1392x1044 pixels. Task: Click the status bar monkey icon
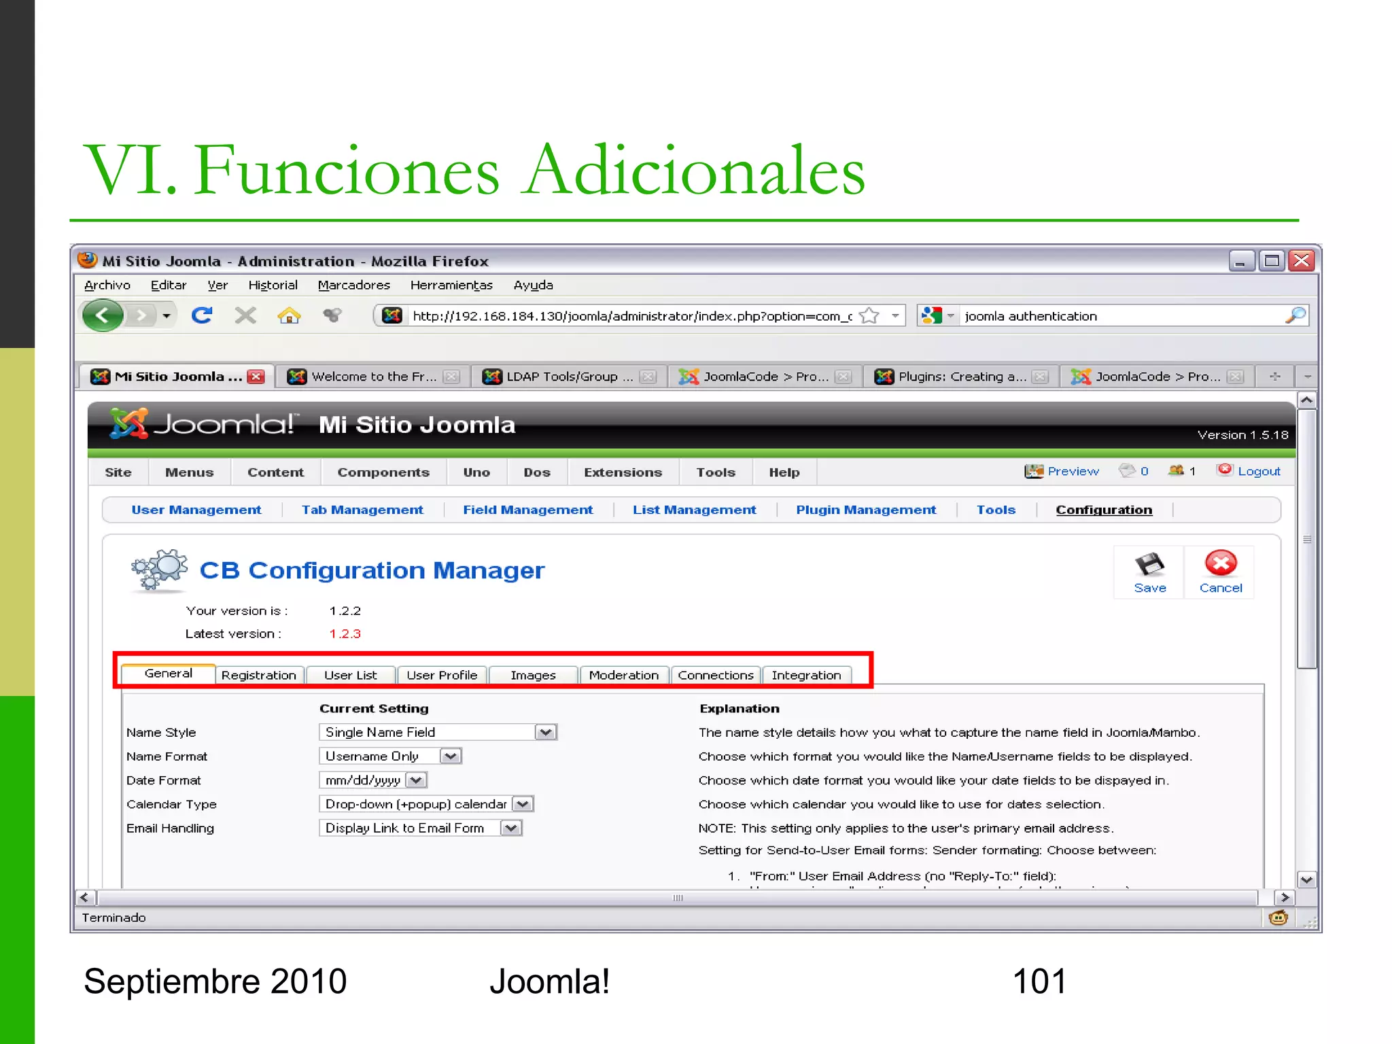(x=1278, y=918)
